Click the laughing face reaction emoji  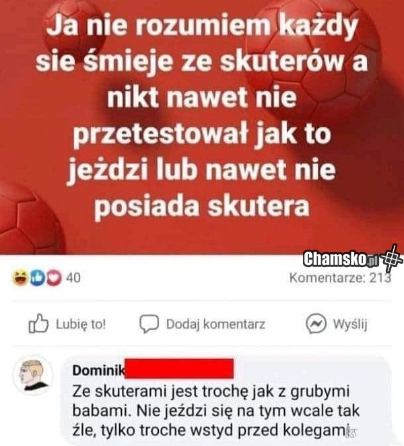click(20, 278)
